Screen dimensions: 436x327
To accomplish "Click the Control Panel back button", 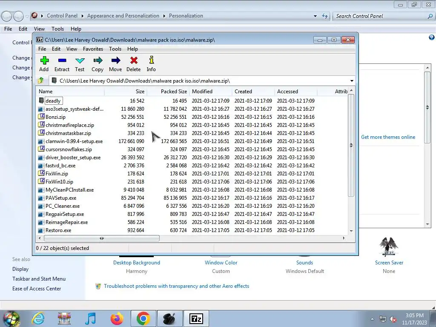I will pyautogui.click(x=7, y=16).
